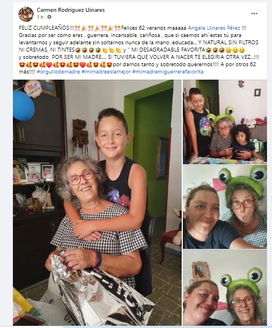Click the framed picture in bottom selfie
The width and height of the screenshot is (272, 328).
(x=201, y=270)
